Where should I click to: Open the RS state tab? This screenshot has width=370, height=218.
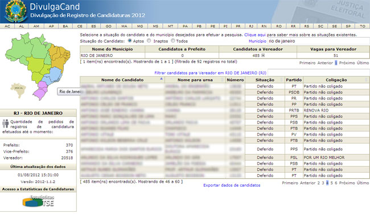[306, 26]
